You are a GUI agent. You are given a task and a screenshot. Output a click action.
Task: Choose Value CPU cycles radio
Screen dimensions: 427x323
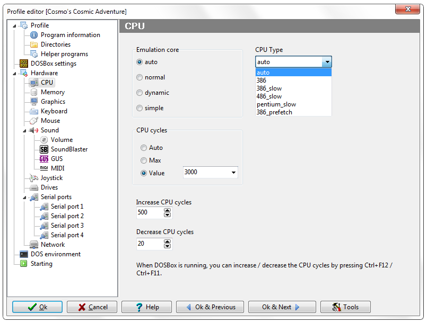[x=144, y=173]
